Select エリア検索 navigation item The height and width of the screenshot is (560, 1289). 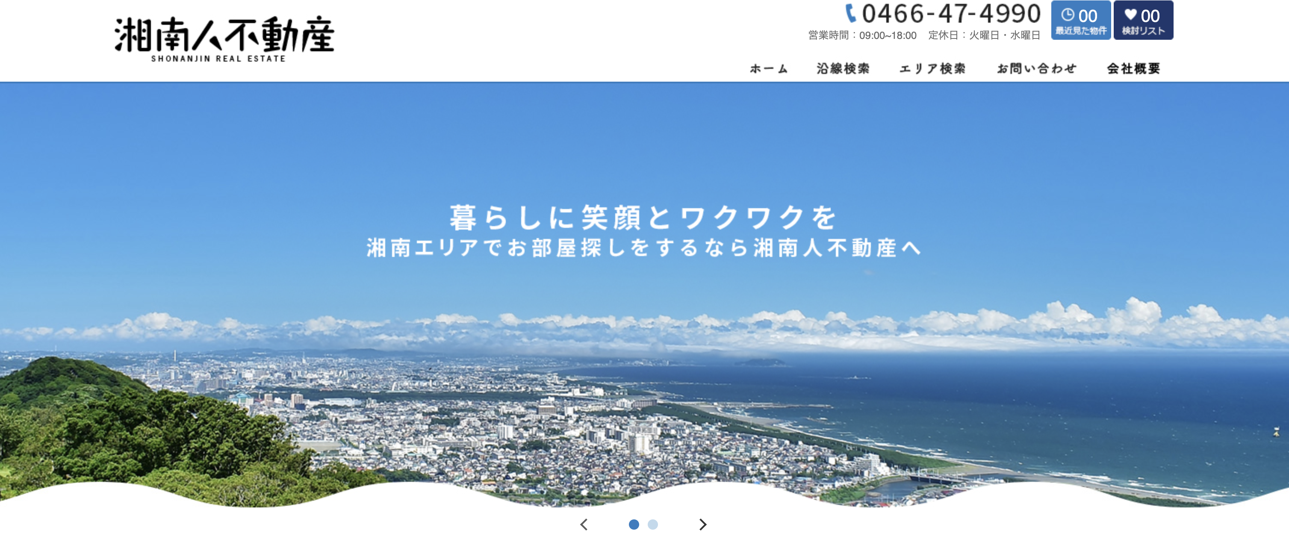coord(933,68)
